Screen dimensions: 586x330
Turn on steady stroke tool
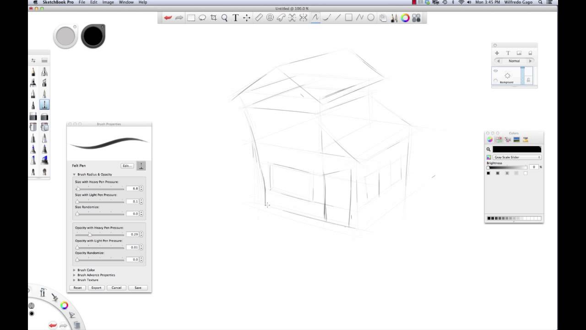pyautogui.click(x=326, y=18)
